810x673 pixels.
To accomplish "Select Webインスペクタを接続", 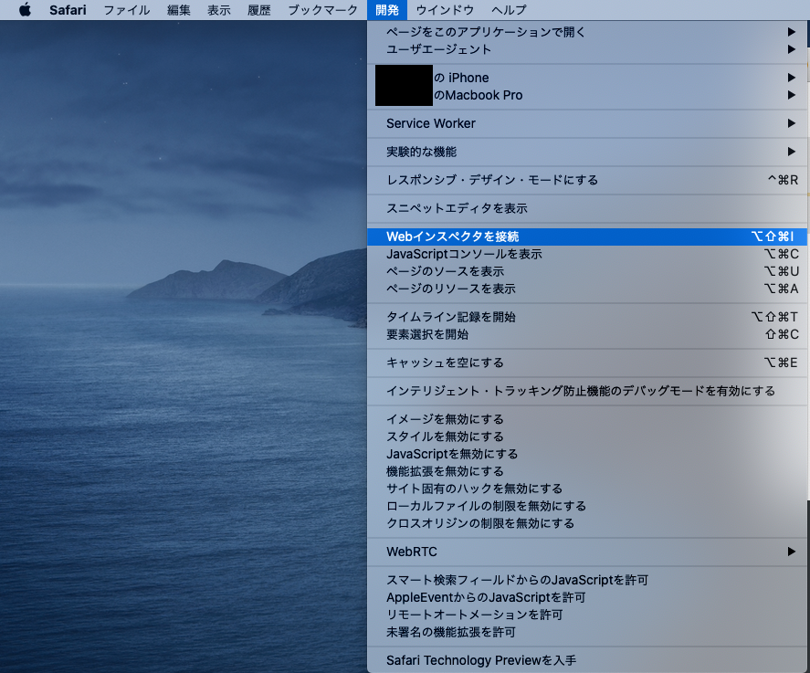I will pyautogui.click(x=587, y=237).
